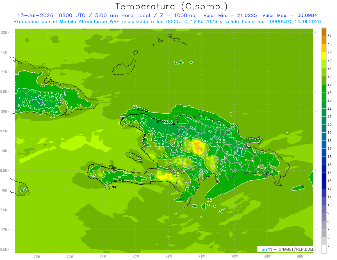
Task: Click the '19N' latitude axis label
Action: pyautogui.click(x=5, y=151)
